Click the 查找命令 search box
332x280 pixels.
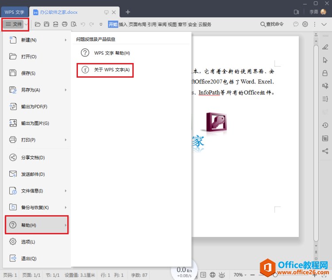pos(272,24)
